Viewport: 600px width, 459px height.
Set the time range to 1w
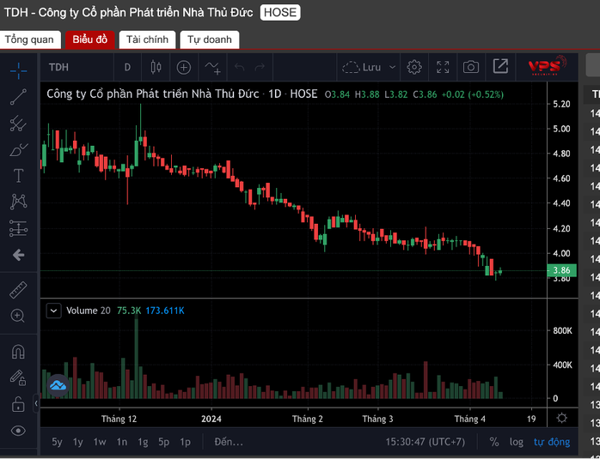(x=100, y=442)
